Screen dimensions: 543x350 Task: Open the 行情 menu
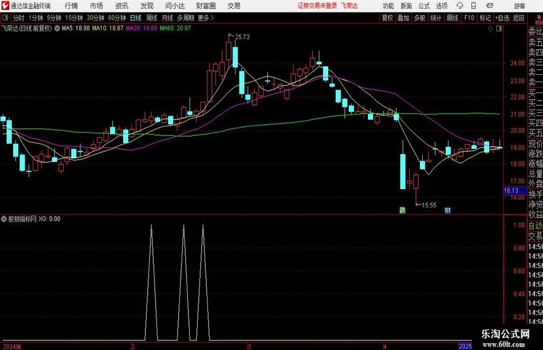(71, 6)
